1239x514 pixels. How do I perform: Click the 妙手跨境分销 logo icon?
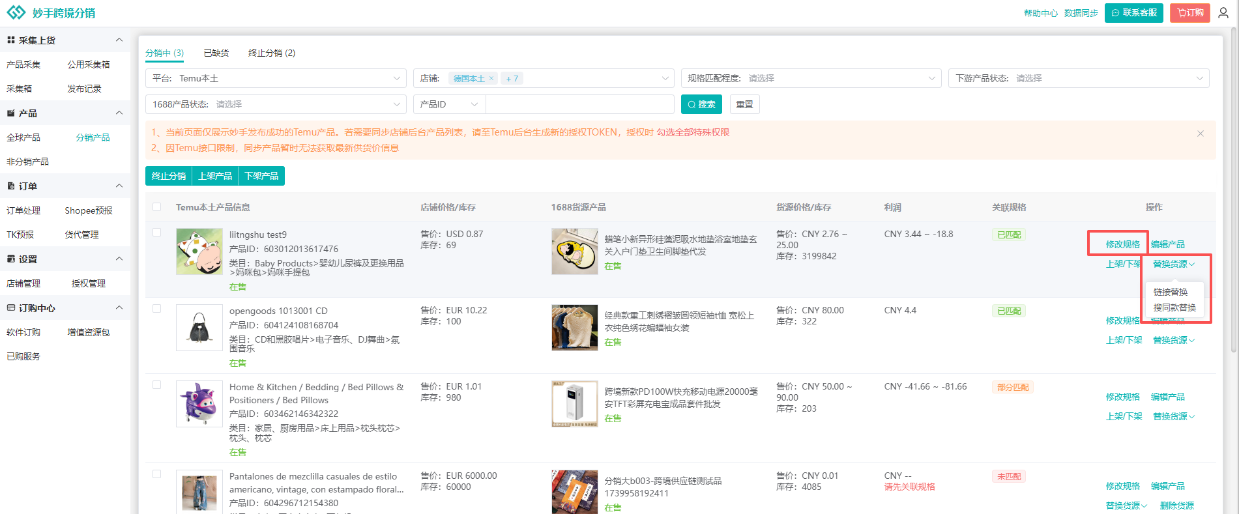click(16, 13)
